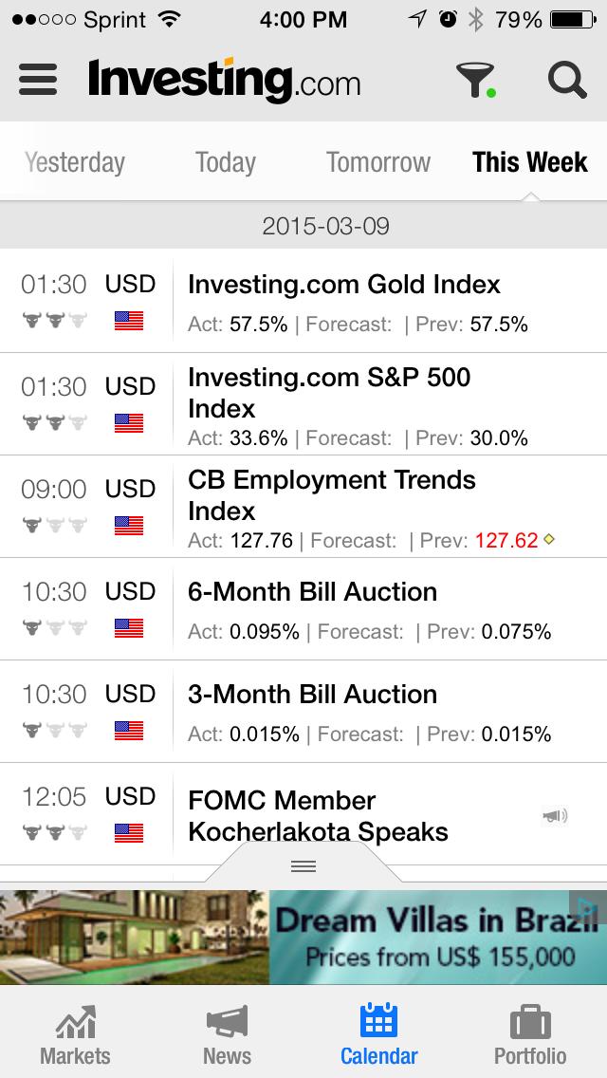This screenshot has width=607, height=1078.
Task: Open the 6-Month Bill Auction event
Action: coord(303,608)
